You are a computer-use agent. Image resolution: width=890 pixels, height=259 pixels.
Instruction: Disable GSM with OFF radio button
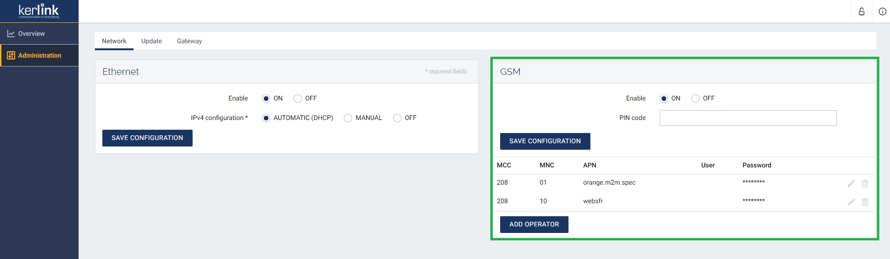[696, 99]
